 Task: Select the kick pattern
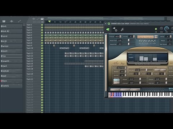(12, 26)
